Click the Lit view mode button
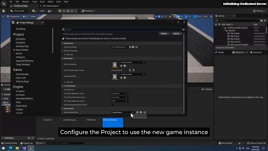The width and height of the screenshot is (268, 151). coord(25,17)
